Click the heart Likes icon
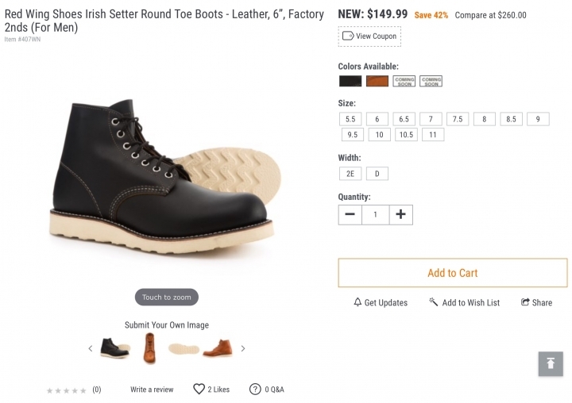Viewport: 572px width, 403px height. pos(199,390)
